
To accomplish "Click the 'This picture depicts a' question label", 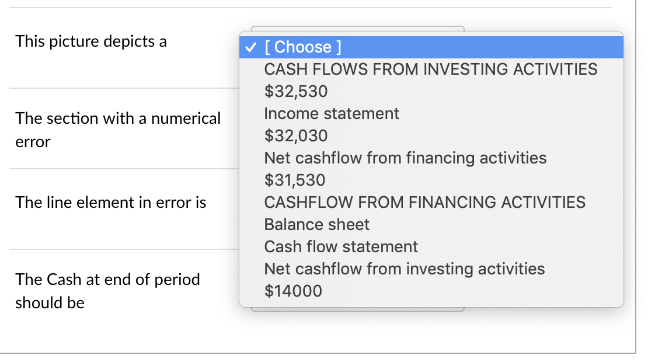I will tap(91, 41).
